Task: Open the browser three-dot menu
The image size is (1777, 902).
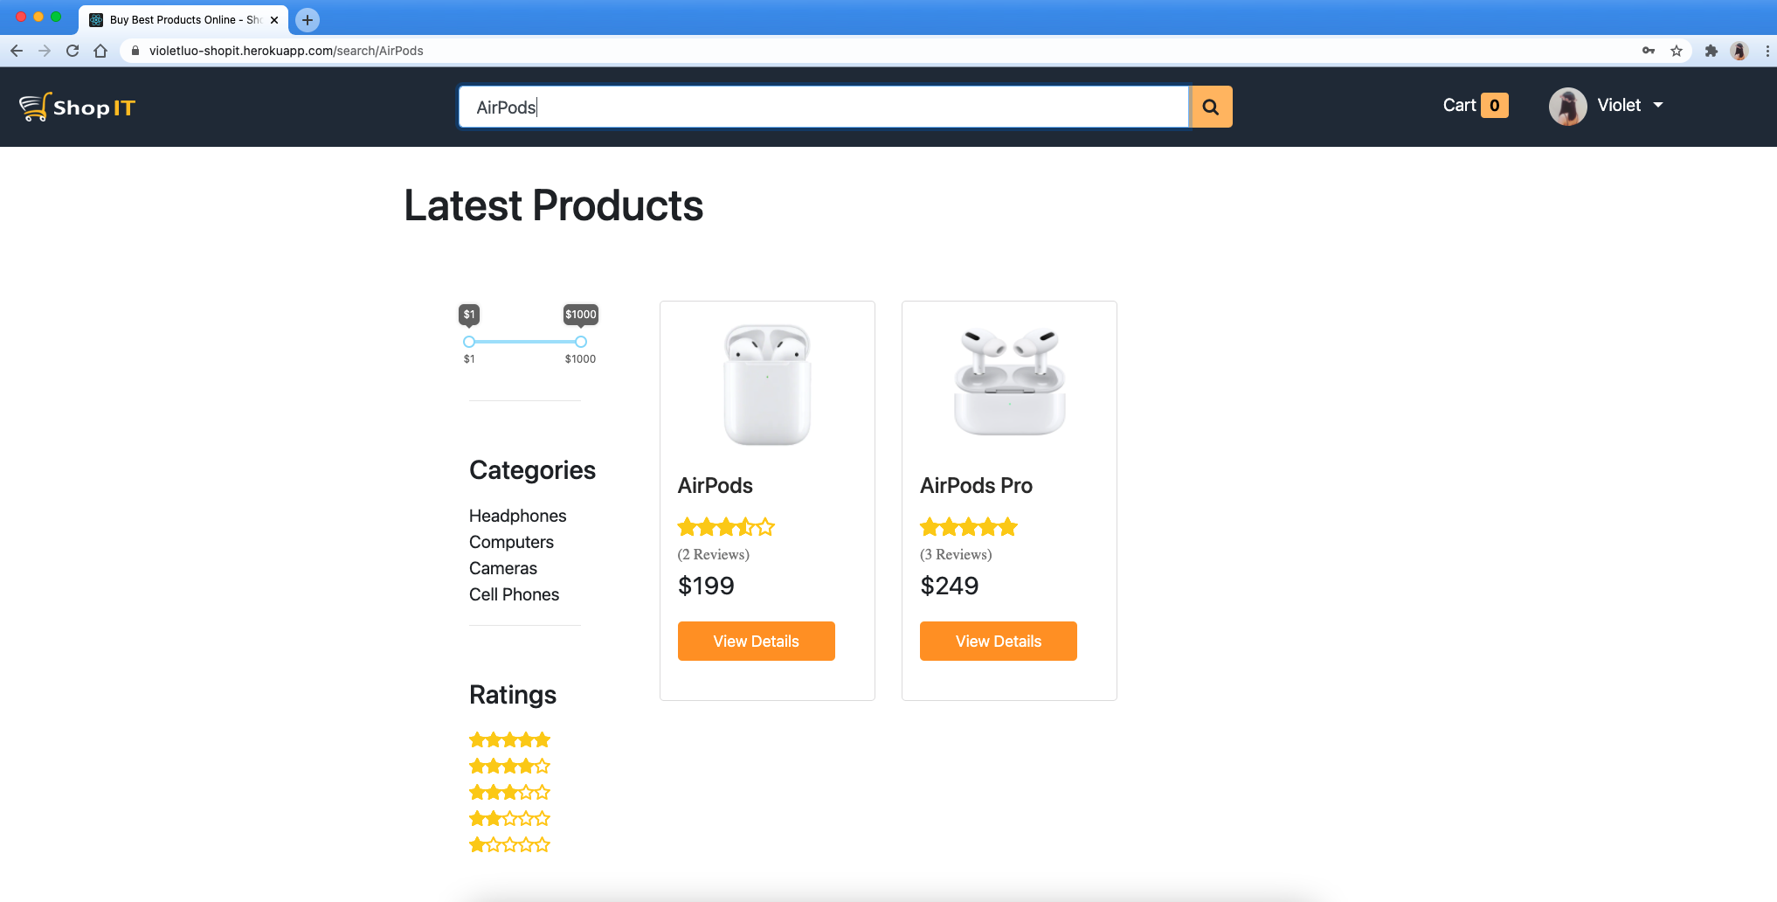Action: point(1766,51)
